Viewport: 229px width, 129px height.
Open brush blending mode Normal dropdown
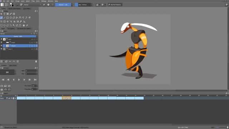(32, 5)
